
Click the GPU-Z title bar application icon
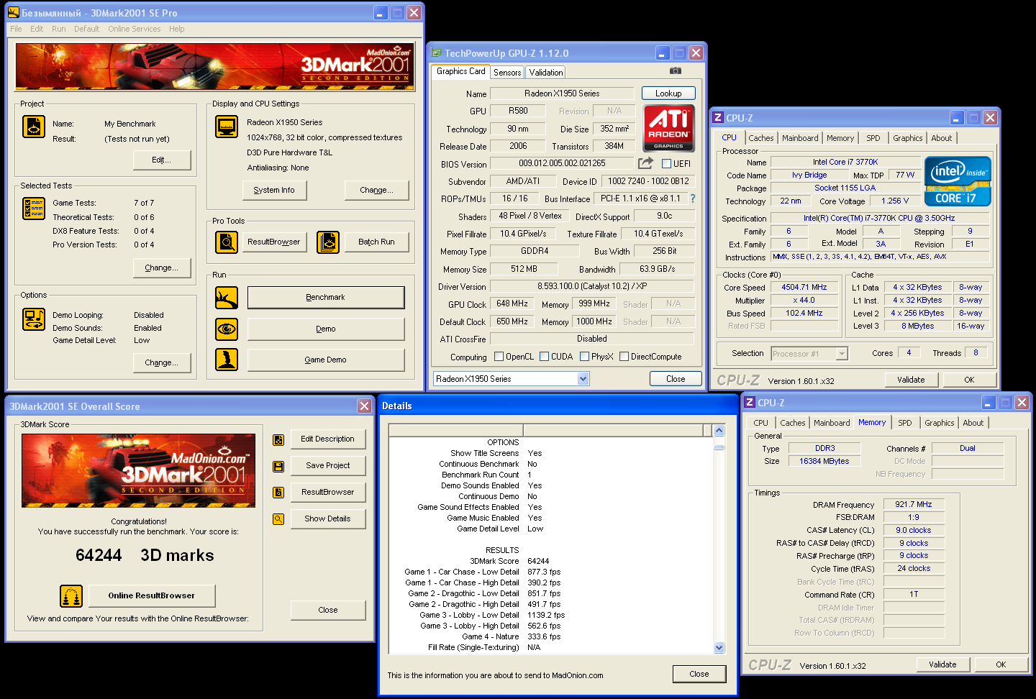[x=436, y=52]
